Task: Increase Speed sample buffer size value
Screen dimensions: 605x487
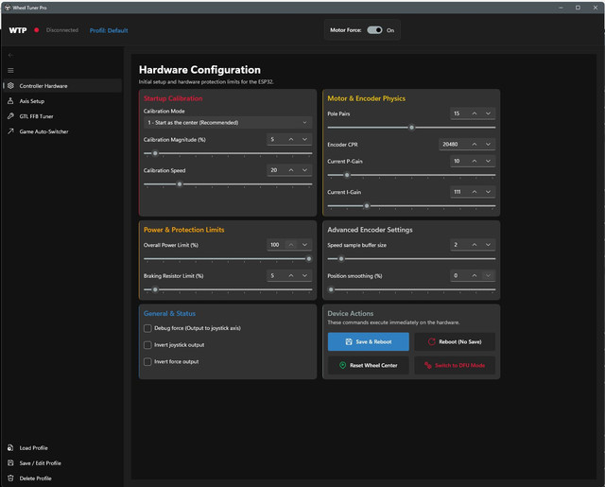Action: [475, 245]
